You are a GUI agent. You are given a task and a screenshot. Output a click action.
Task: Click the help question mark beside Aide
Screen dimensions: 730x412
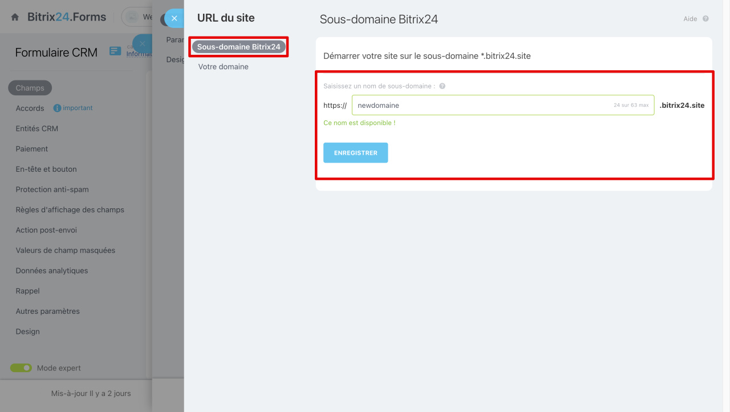[x=705, y=19]
